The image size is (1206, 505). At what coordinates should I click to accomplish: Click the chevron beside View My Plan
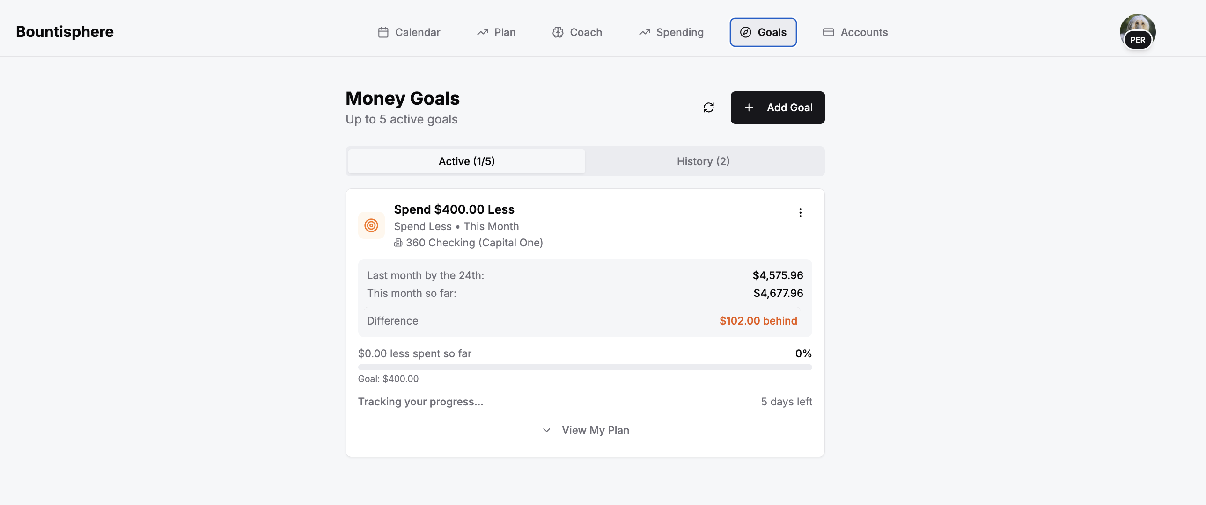point(546,430)
